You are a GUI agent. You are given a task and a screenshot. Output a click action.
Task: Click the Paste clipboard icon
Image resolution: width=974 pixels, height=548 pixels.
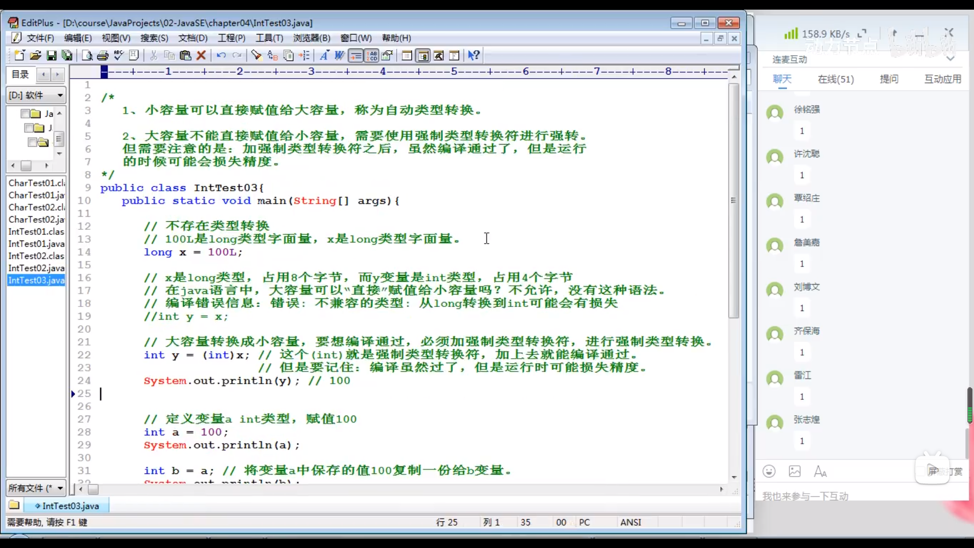(x=185, y=55)
